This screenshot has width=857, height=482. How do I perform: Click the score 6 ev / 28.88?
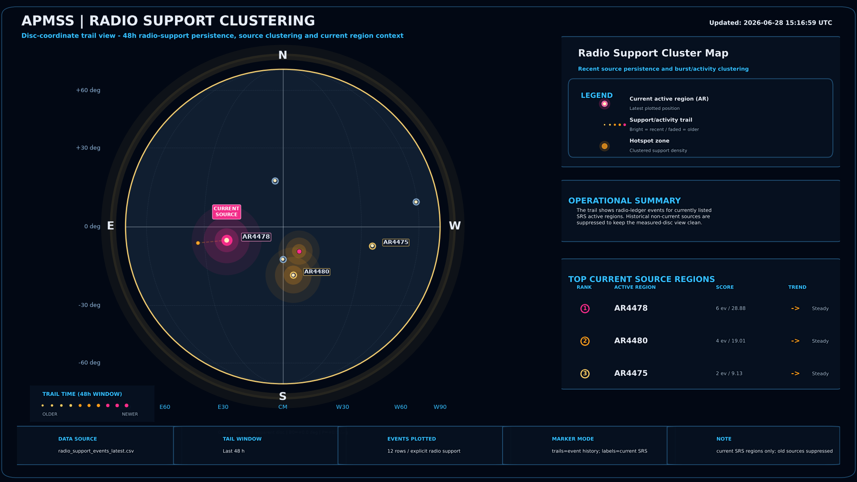[x=731, y=308]
